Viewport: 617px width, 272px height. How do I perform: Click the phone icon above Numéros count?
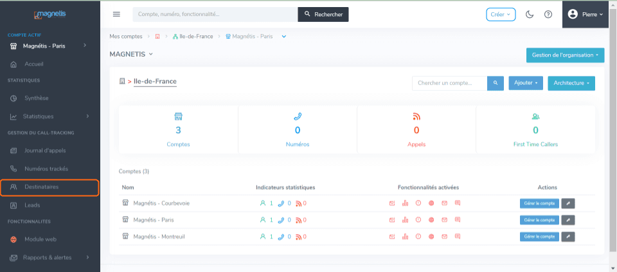tap(298, 116)
